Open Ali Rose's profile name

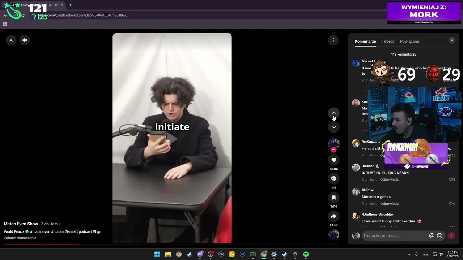(368, 190)
